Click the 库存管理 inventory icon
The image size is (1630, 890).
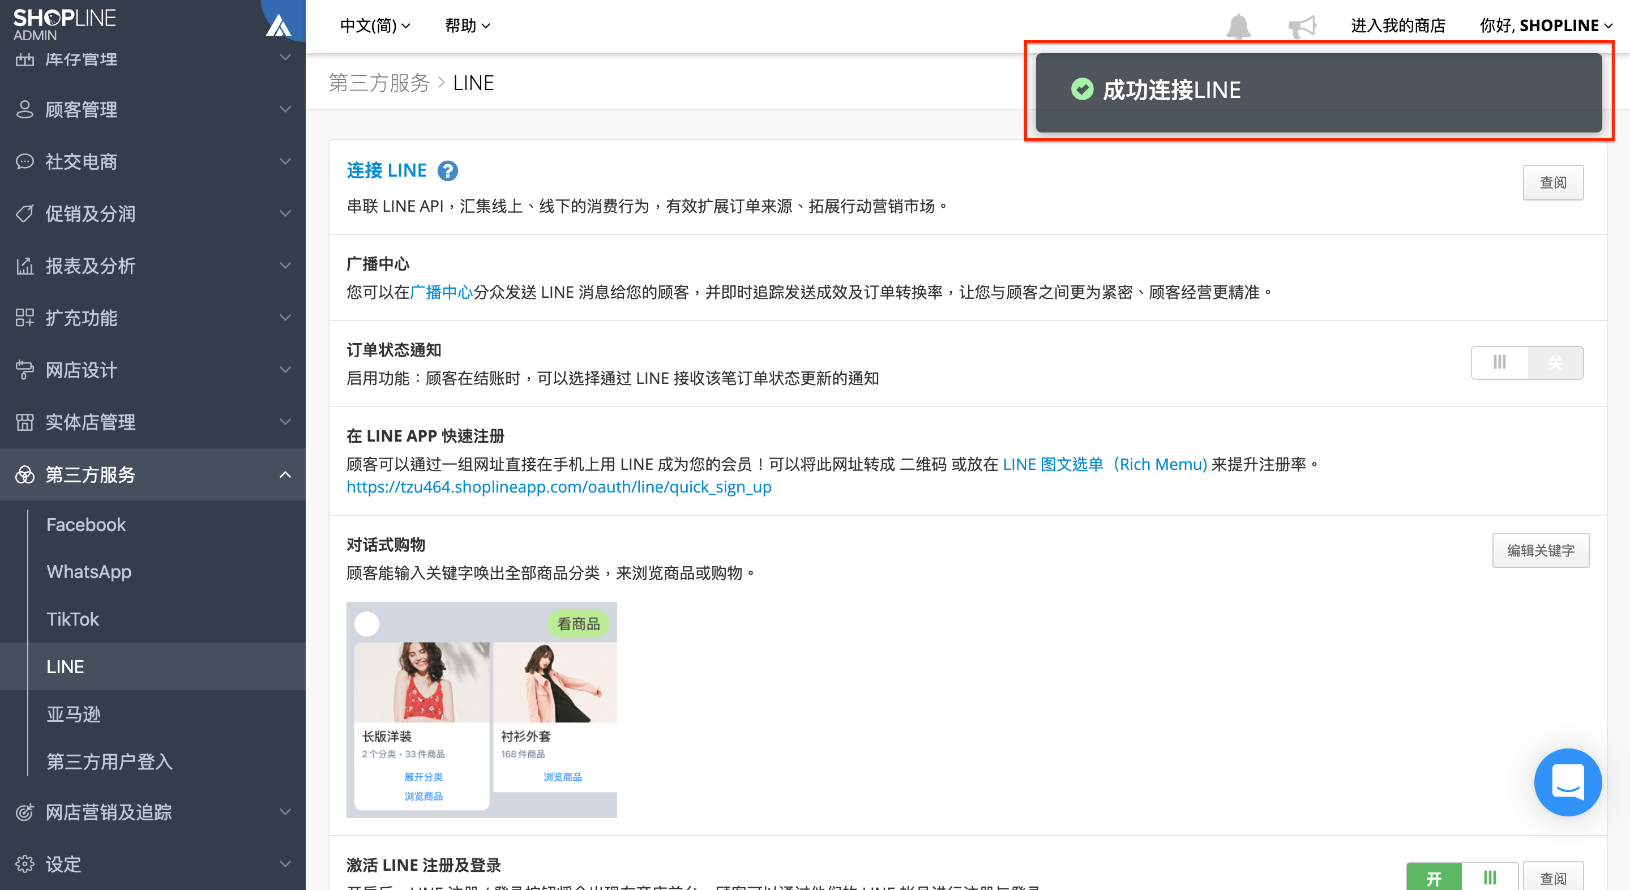pyautogui.click(x=25, y=59)
